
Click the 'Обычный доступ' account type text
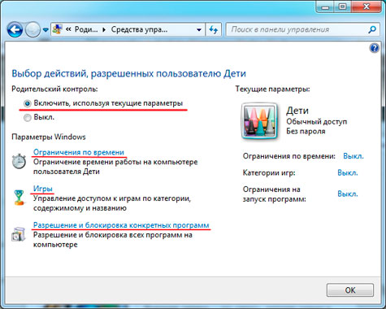tap(317, 122)
